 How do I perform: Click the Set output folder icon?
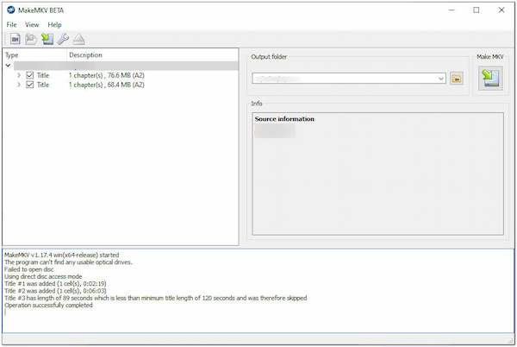point(457,79)
